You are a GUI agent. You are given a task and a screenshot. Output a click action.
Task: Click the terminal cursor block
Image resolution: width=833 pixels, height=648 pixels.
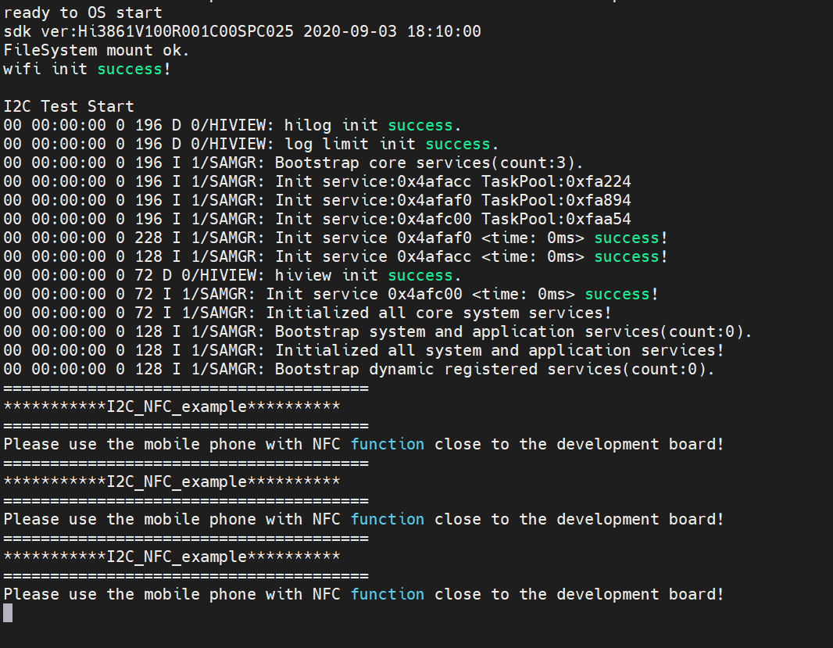tap(8, 613)
